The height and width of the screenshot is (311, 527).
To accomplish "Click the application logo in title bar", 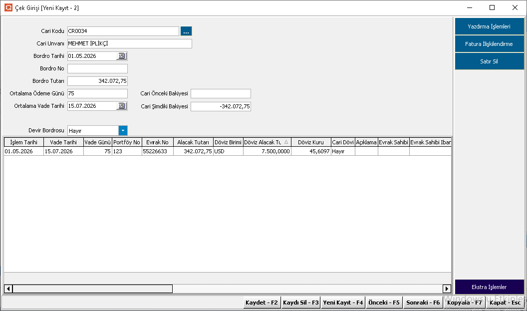I will click(8, 7).
